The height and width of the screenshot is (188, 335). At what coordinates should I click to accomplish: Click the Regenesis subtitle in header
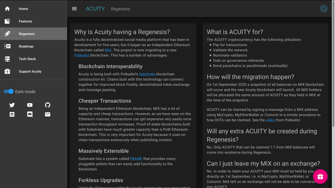click(x=121, y=9)
